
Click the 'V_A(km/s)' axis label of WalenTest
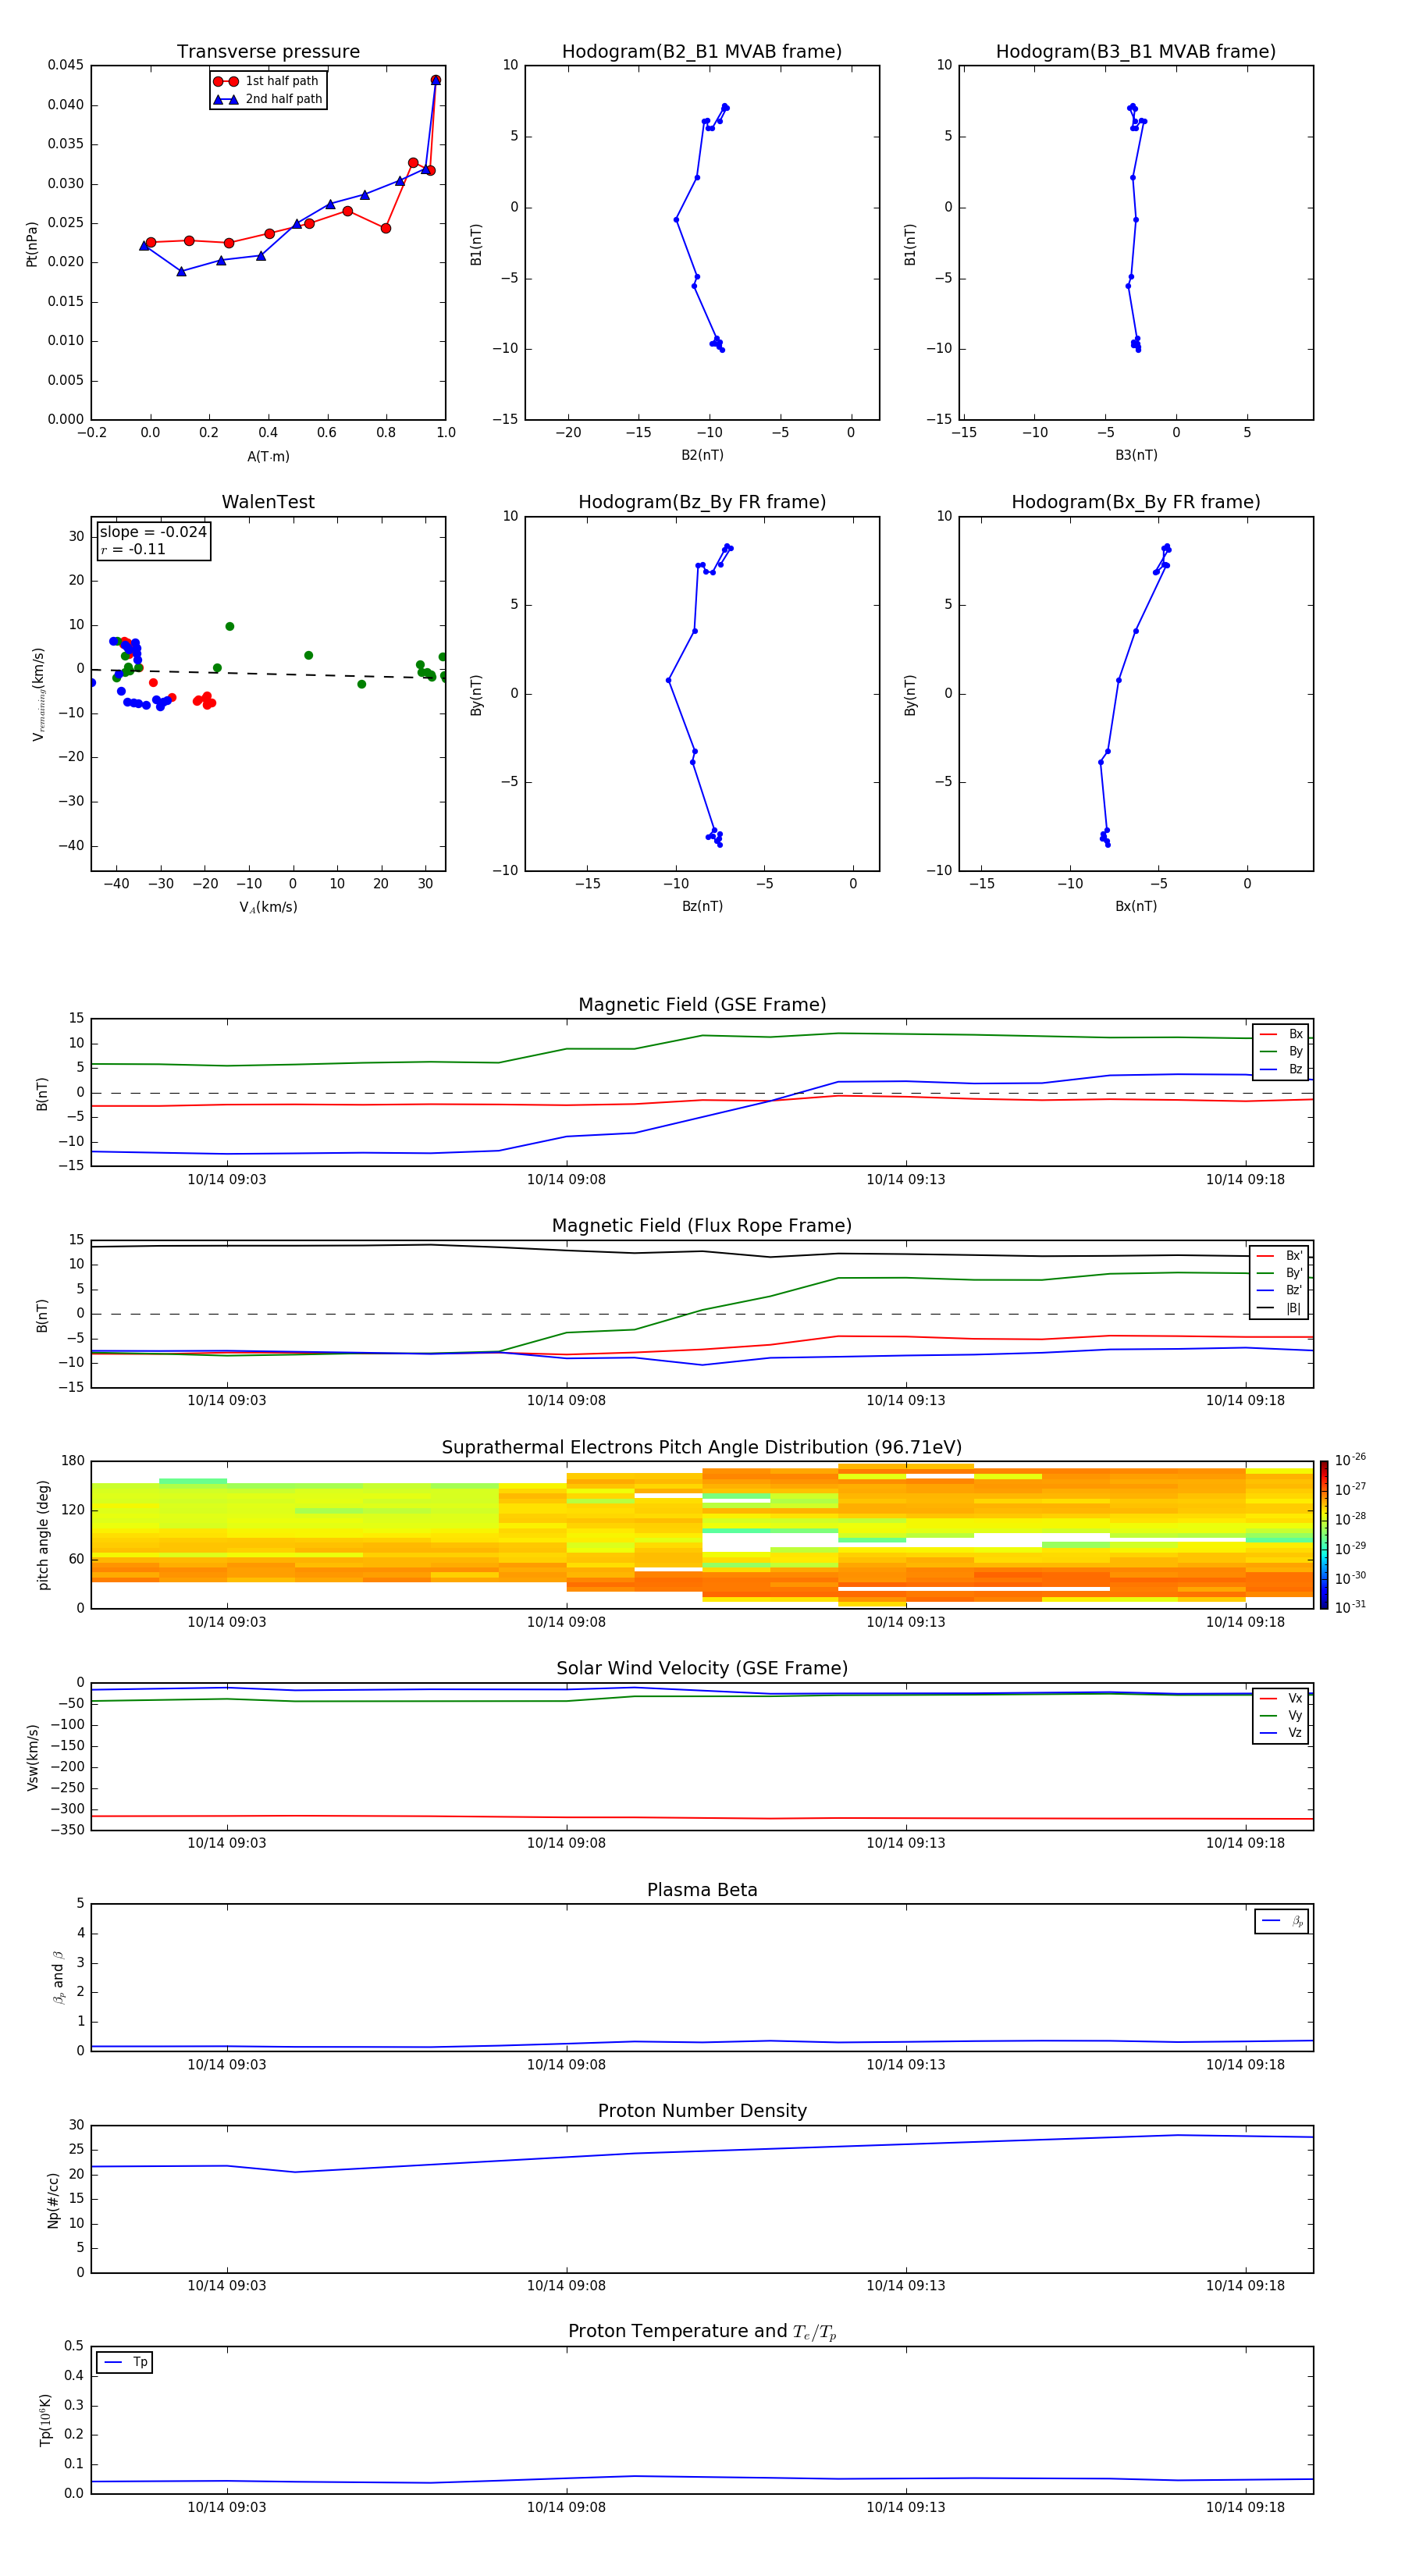click(268, 908)
